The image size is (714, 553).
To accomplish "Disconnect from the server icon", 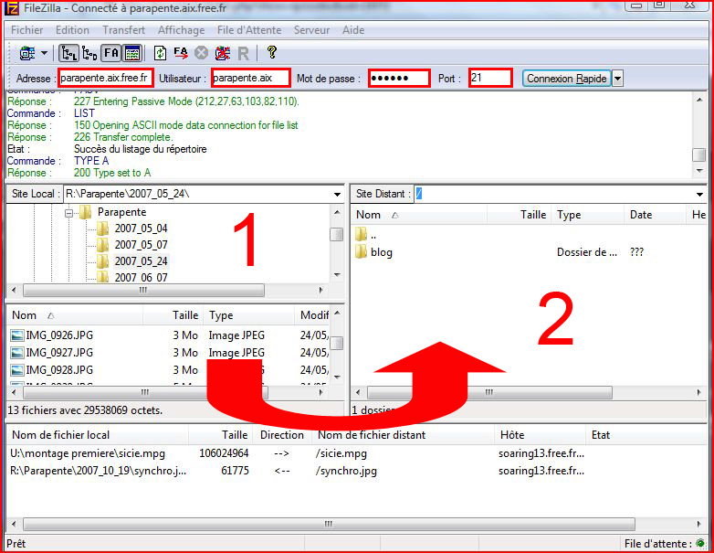I will pos(223,53).
